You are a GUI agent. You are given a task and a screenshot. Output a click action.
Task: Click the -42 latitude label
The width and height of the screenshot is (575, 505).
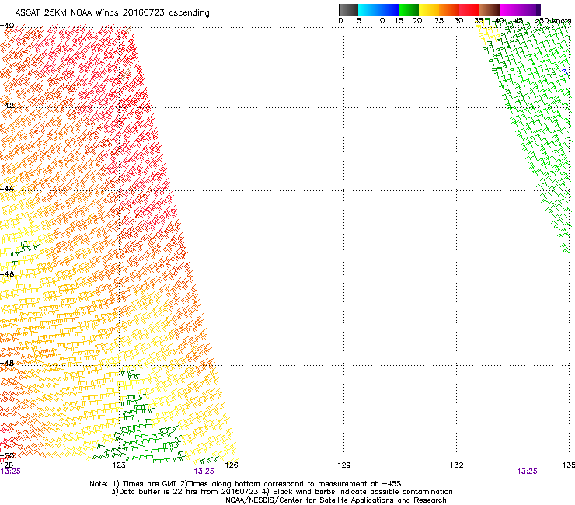tap(7, 105)
